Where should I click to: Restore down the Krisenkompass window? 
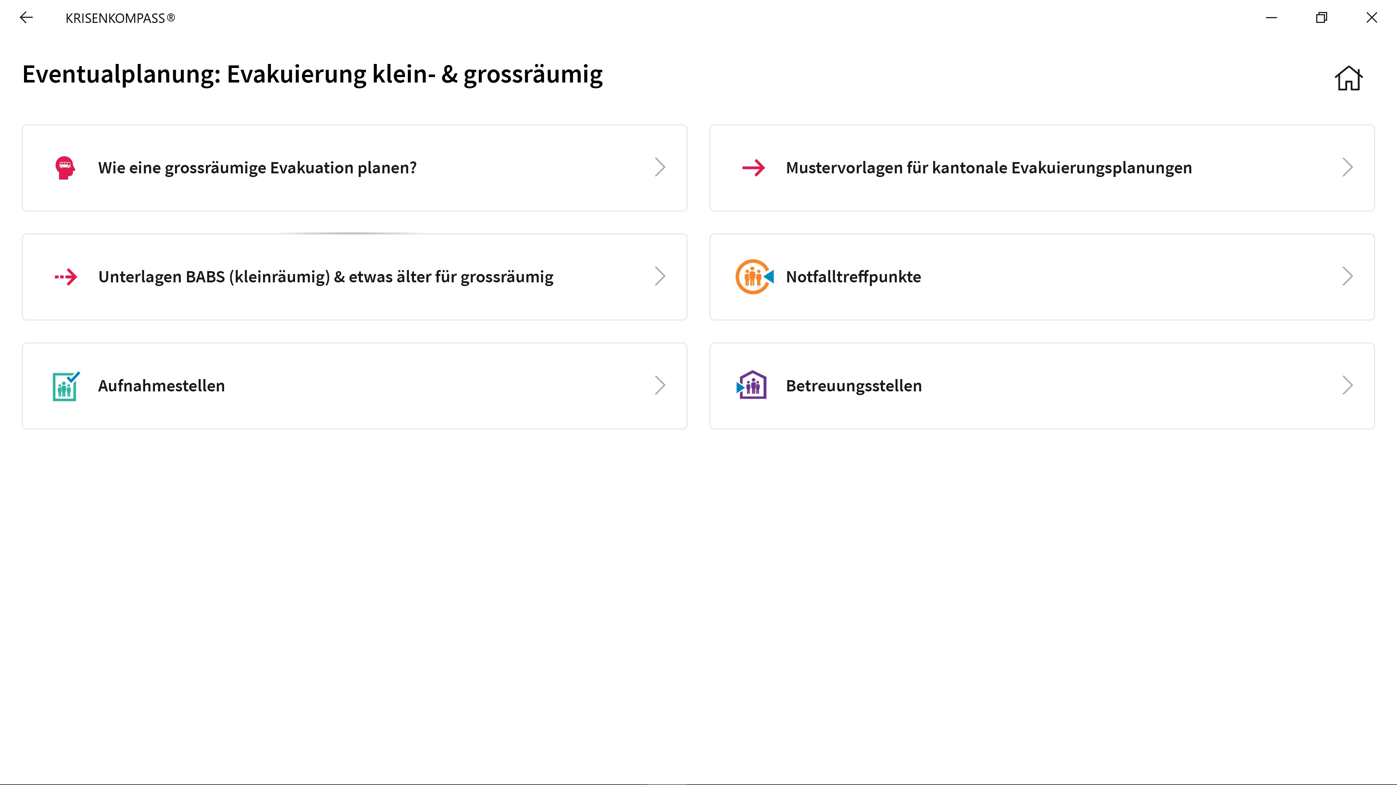tap(1322, 18)
